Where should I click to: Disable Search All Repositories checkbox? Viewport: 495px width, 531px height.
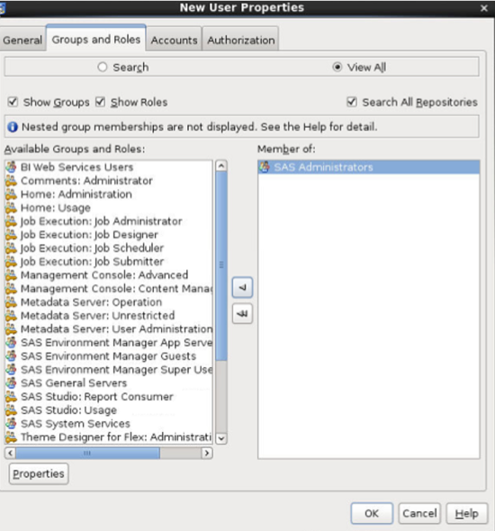tap(352, 102)
